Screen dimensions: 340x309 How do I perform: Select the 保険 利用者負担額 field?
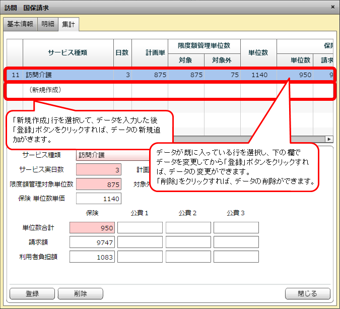pyautogui.click(x=92, y=257)
